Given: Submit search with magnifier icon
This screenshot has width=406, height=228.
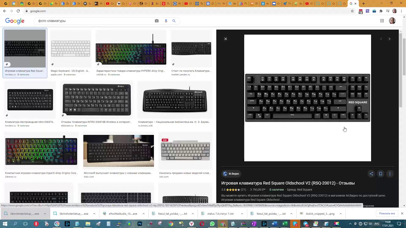Looking at the screenshot, I should tap(174, 21).
